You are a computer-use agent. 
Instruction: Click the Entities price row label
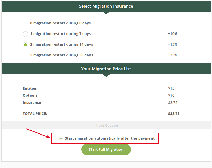coord(30,88)
